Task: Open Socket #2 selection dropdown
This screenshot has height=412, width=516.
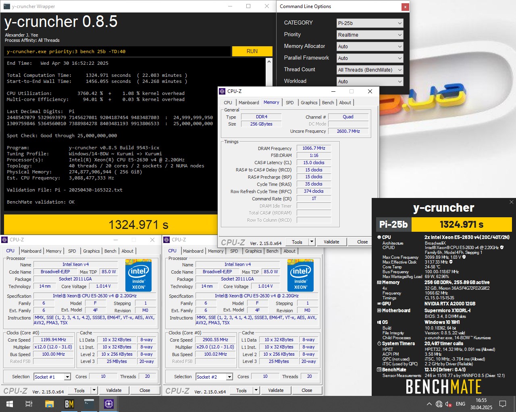Action: tap(214, 377)
